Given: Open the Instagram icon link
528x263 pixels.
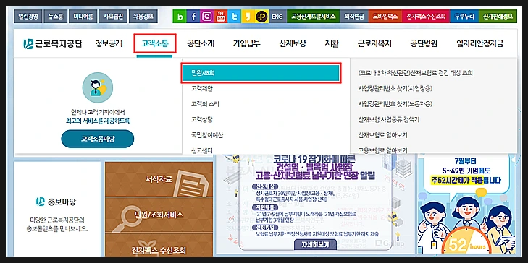Looking at the screenshot, I should pyautogui.click(x=207, y=16).
